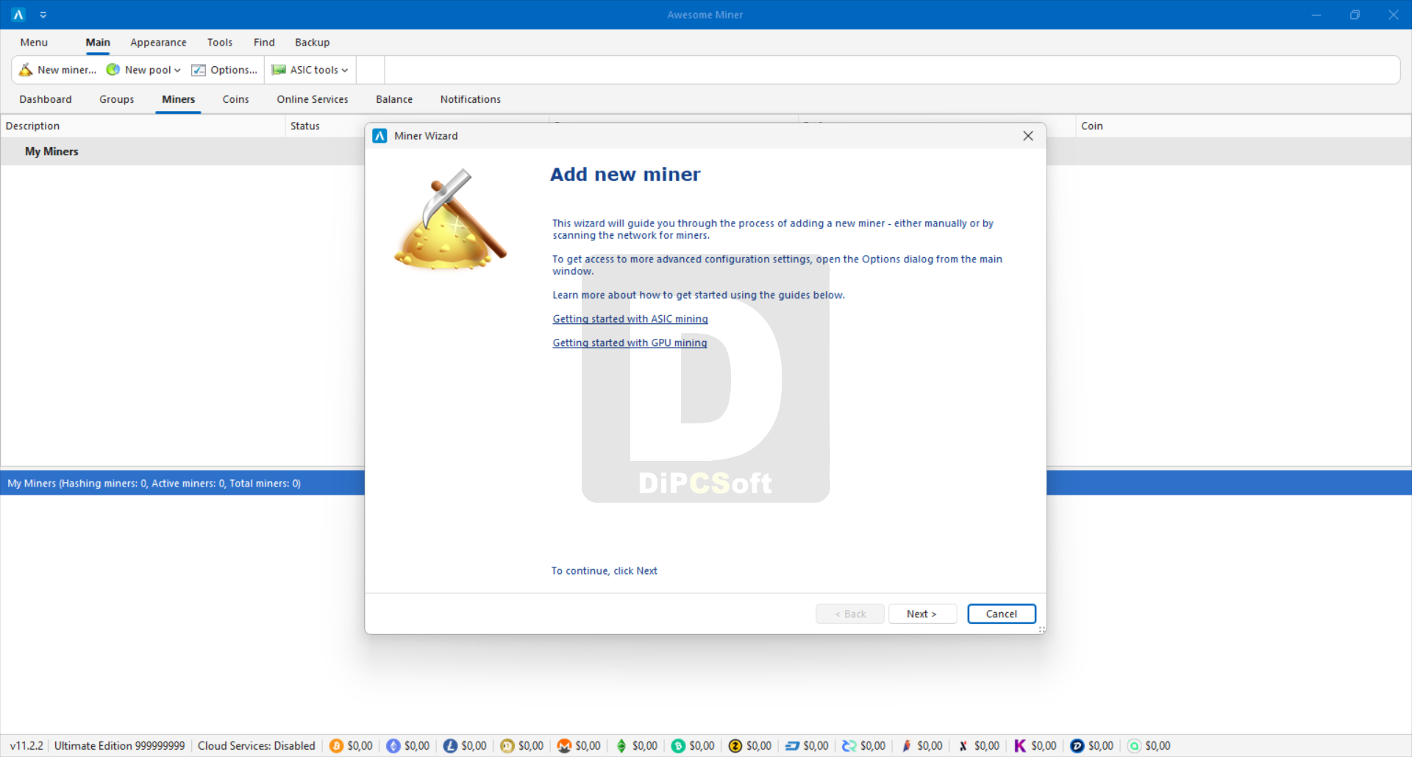Viewport: 1412px width, 757px height.
Task: Open the Dashboard view tab
Action: pos(46,99)
